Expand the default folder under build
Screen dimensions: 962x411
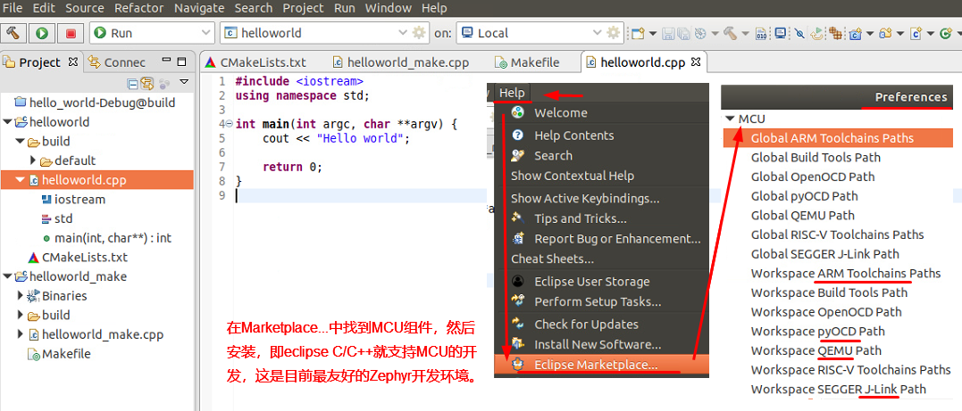pos(33,160)
